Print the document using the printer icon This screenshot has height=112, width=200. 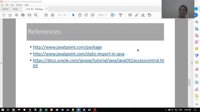(23, 15)
